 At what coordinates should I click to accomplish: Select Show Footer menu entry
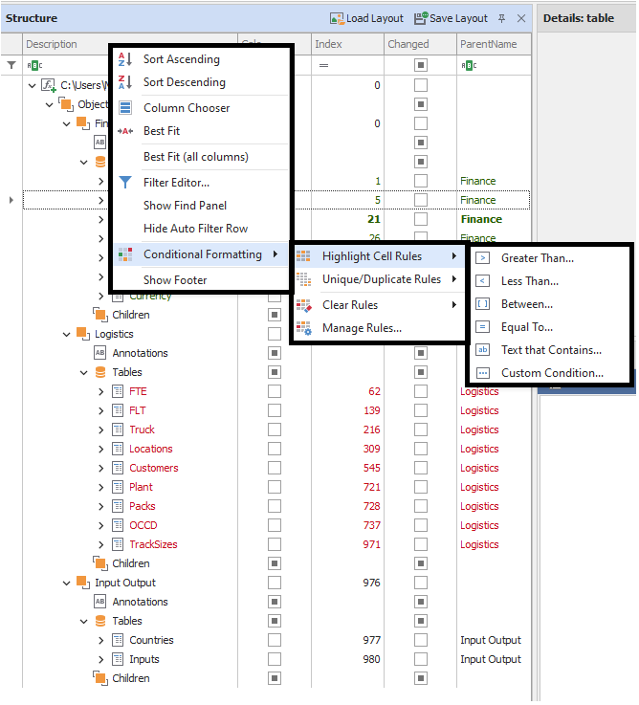(175, 280)
